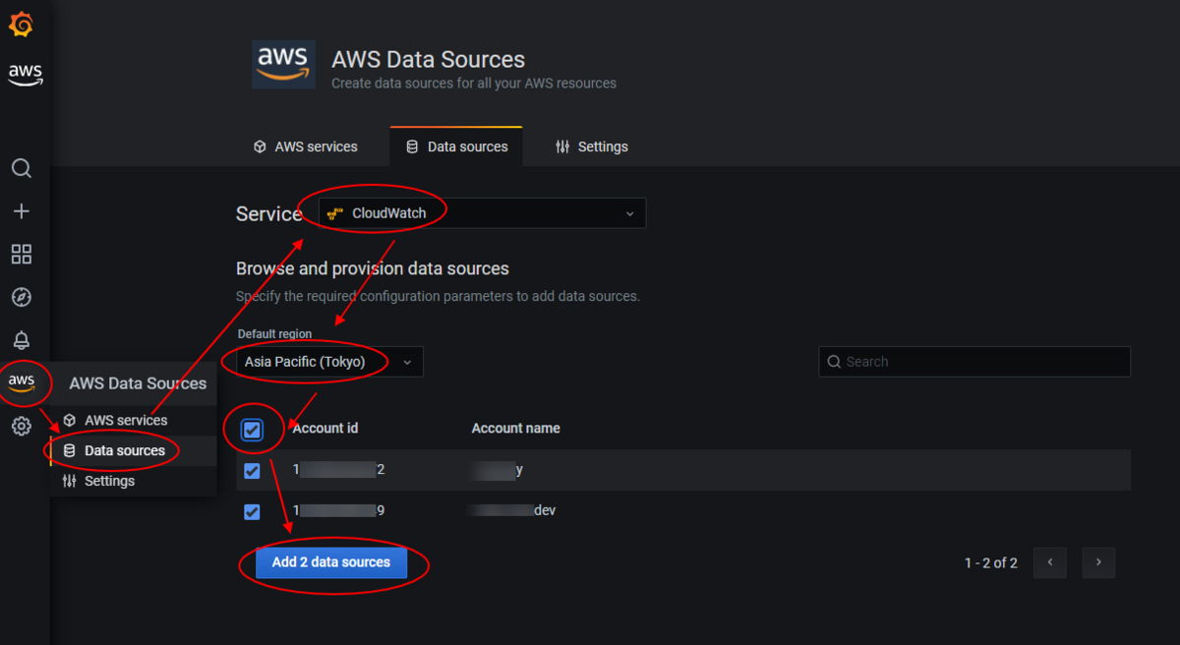Viewport: 1180px width, 645px height.
Task: Open the Alerting bell icon
Action: [x=21, y=340]
